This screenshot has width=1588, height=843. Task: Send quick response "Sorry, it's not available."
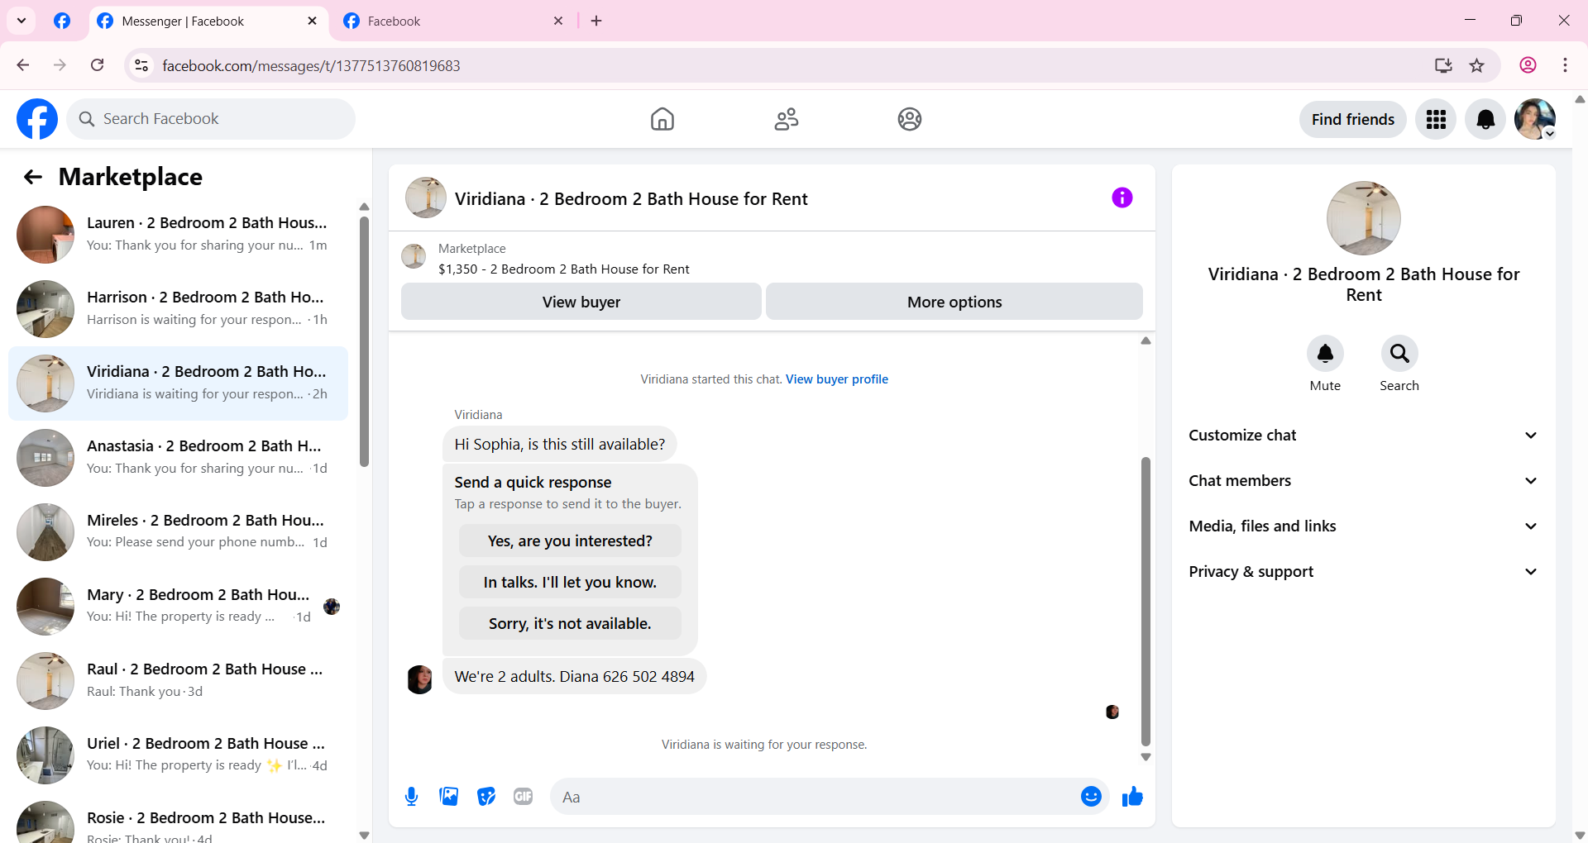pyautogui.click(x=570, y=623)
